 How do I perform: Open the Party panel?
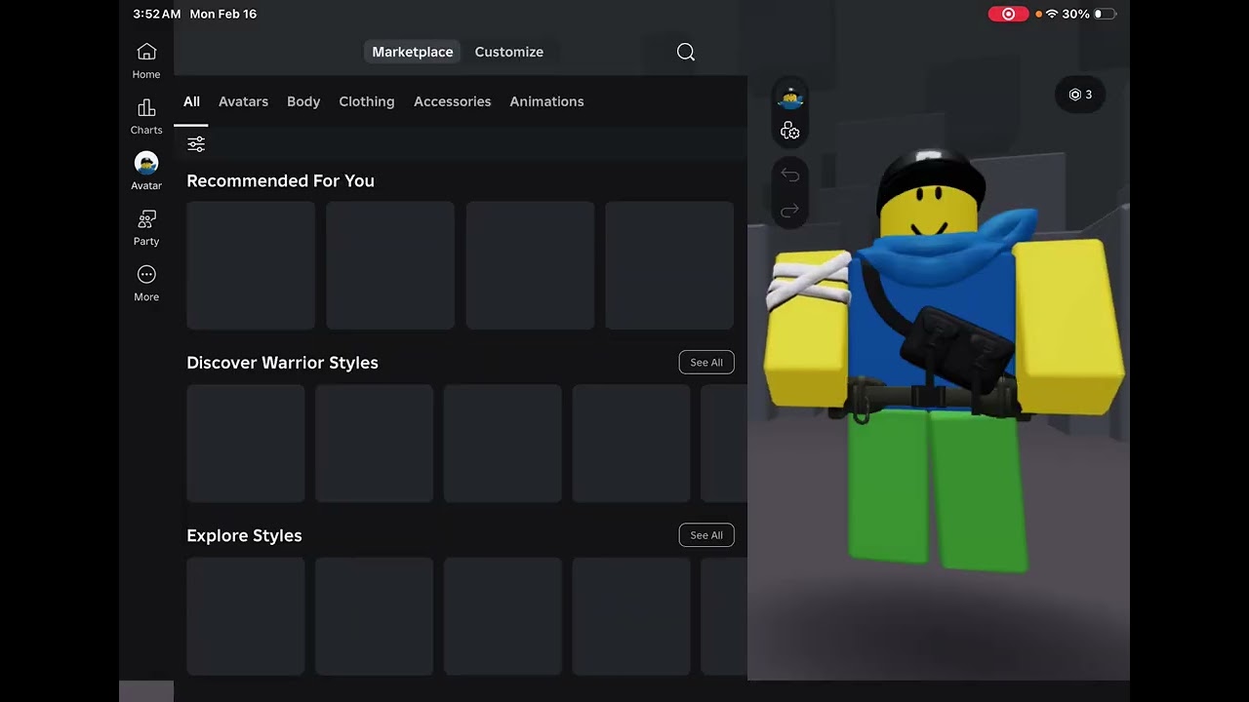pos(146,227)
